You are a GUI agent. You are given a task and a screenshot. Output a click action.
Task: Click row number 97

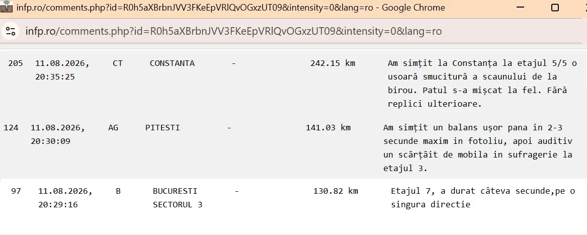pos(16,191)
